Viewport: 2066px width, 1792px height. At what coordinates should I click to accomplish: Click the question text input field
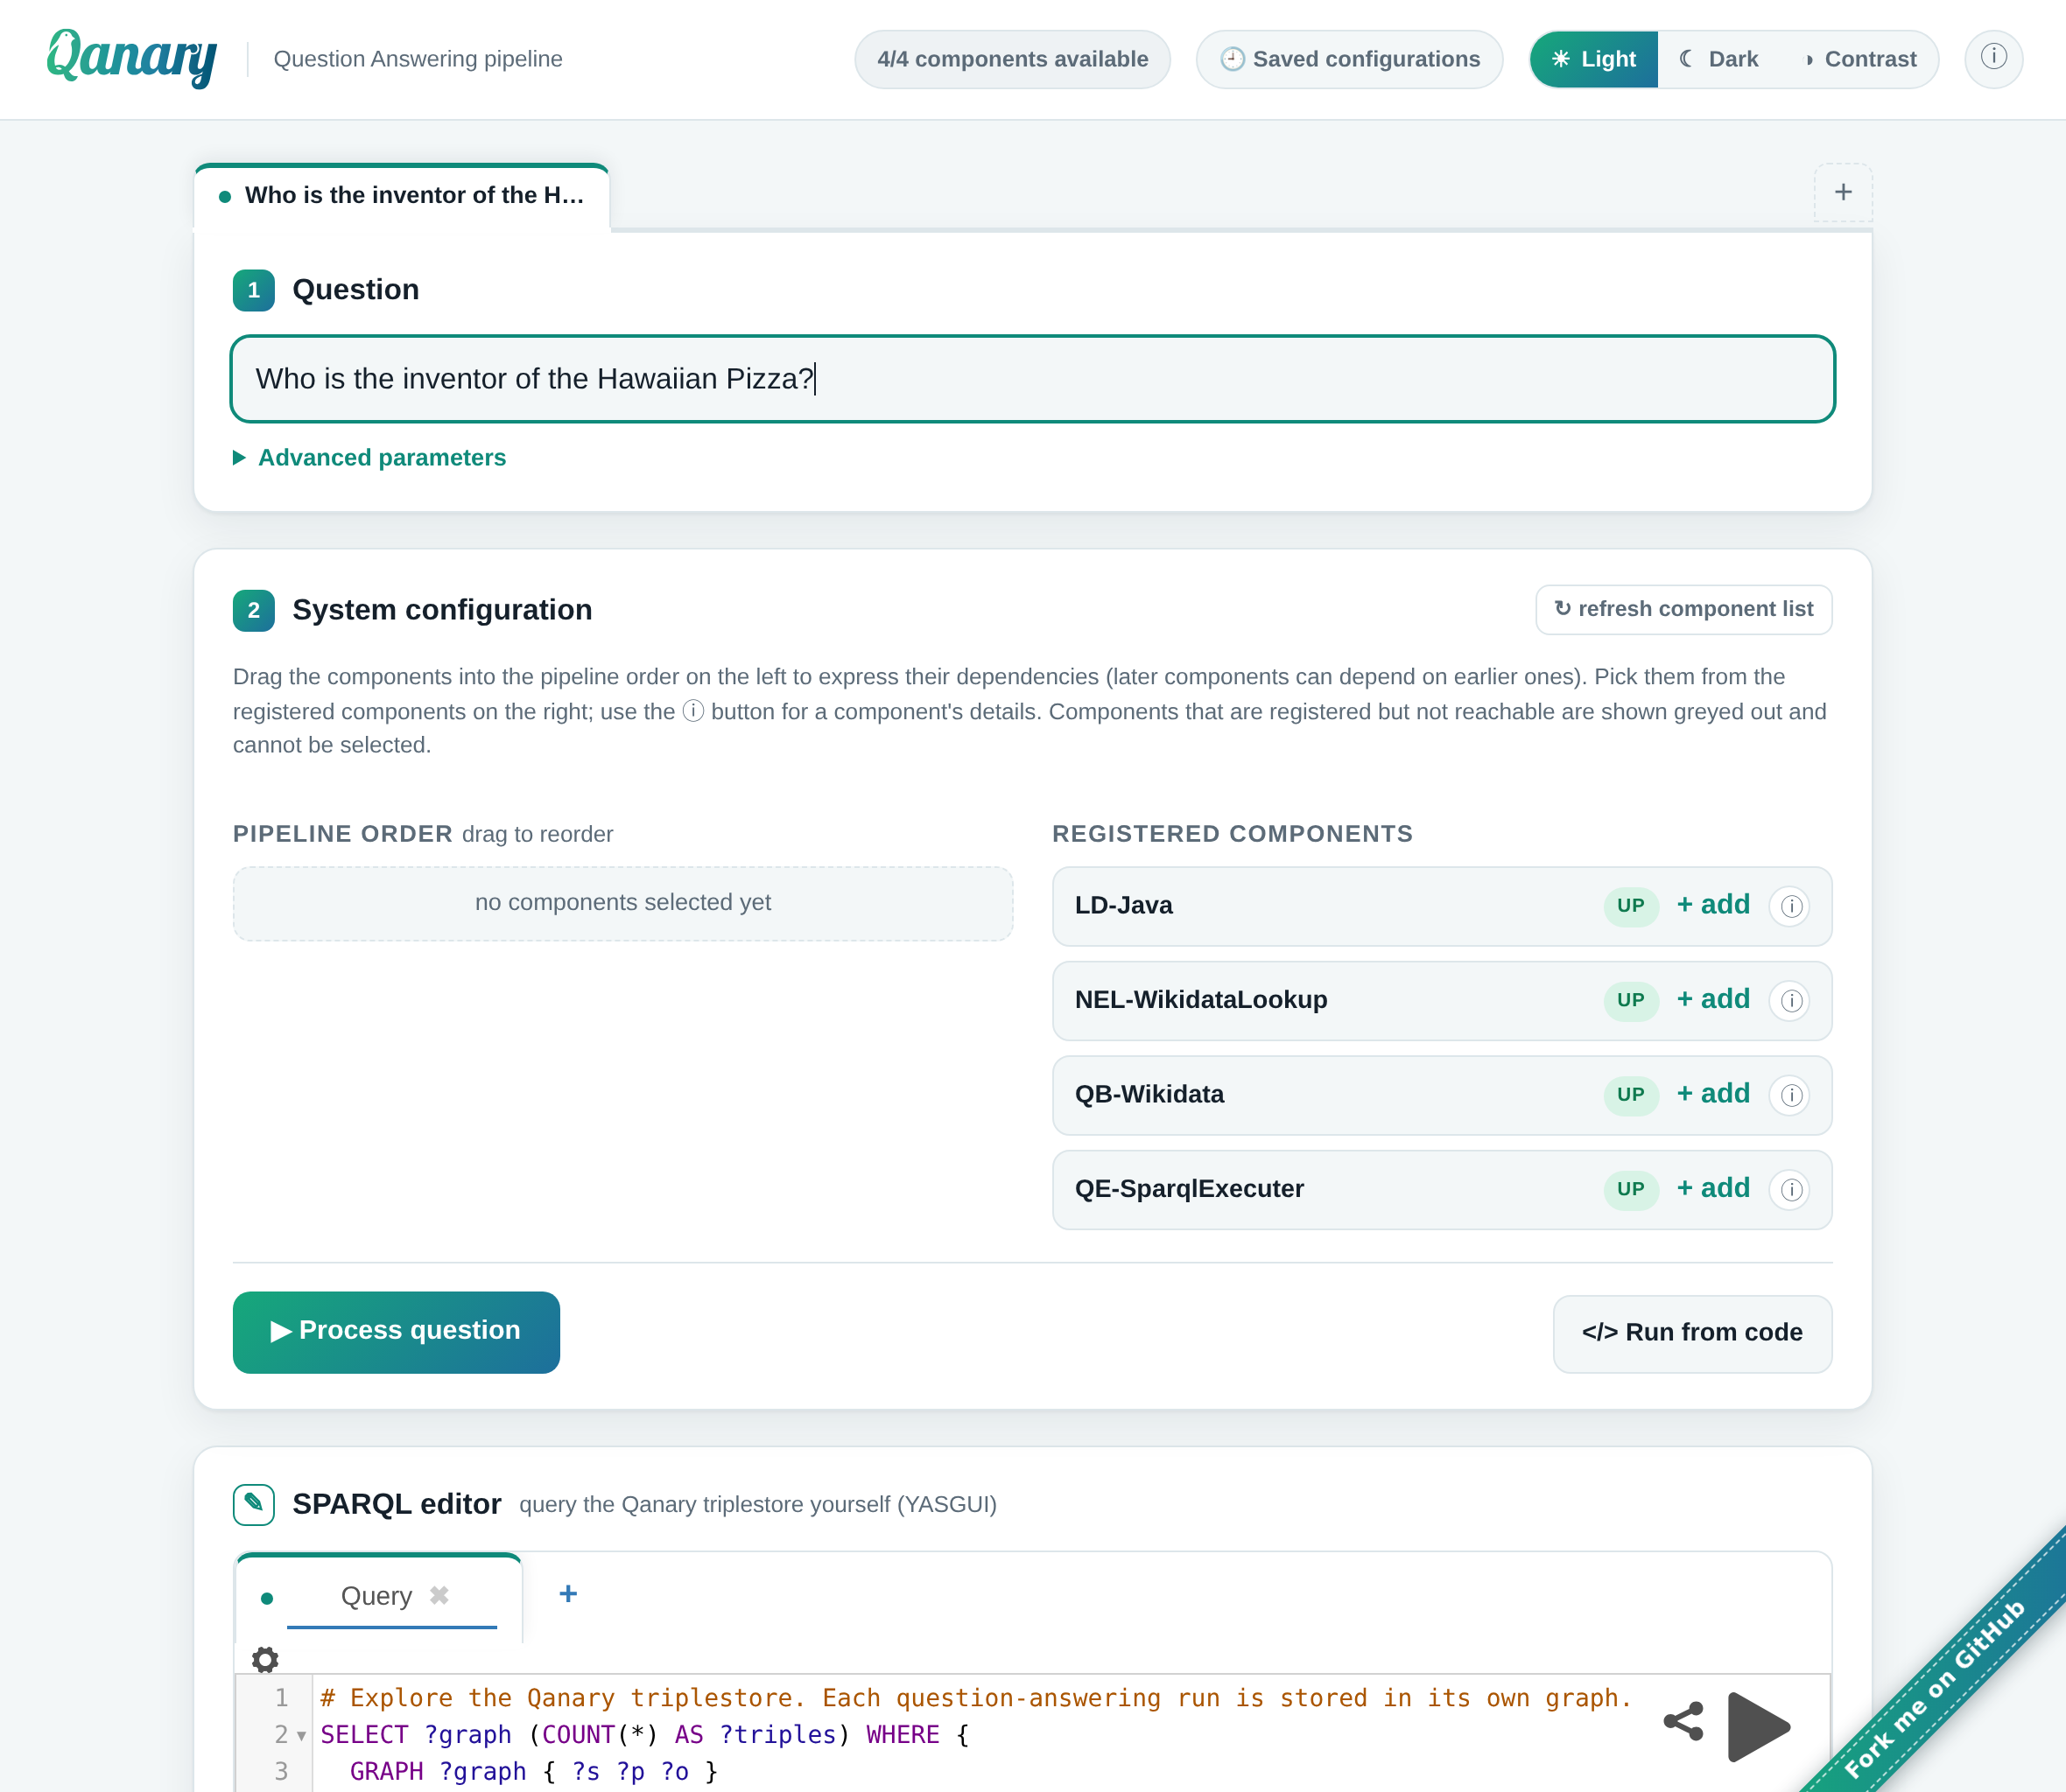point(1032,379)
